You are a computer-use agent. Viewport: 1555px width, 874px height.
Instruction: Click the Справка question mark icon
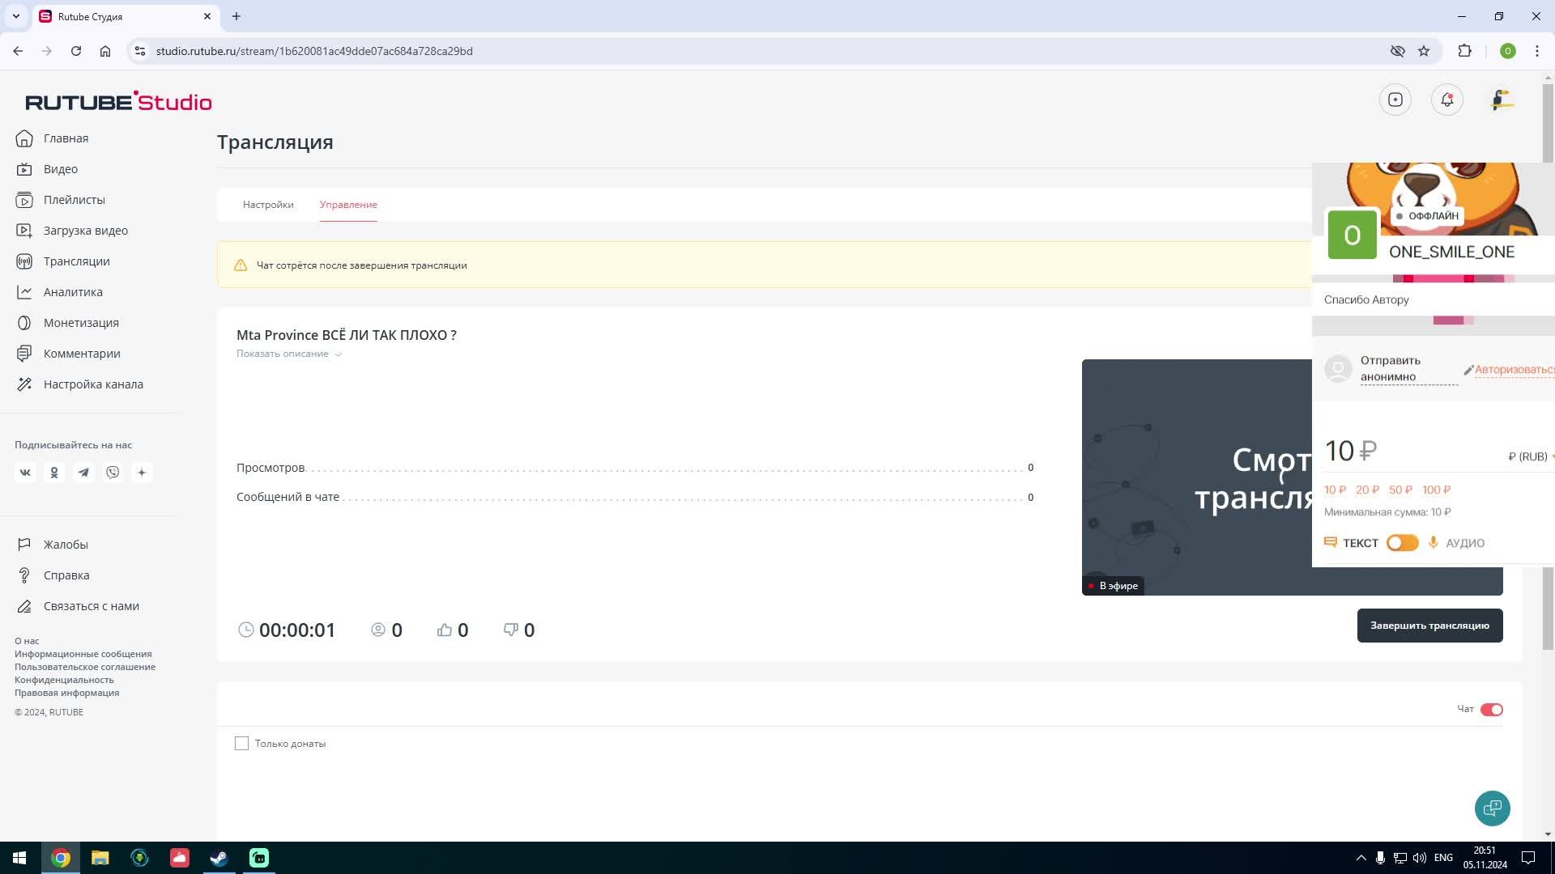pyautogui.click(x=24, y=575)
